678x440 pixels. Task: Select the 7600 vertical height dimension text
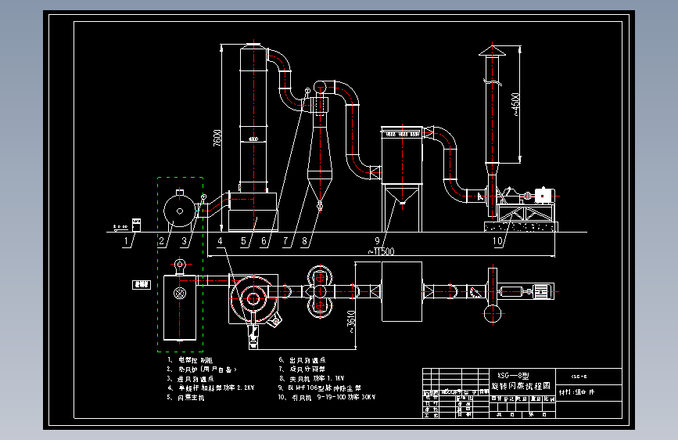[x=217, y=138]
